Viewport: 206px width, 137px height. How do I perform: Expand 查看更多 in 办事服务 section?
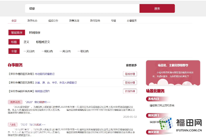click(x=131, y=65)
